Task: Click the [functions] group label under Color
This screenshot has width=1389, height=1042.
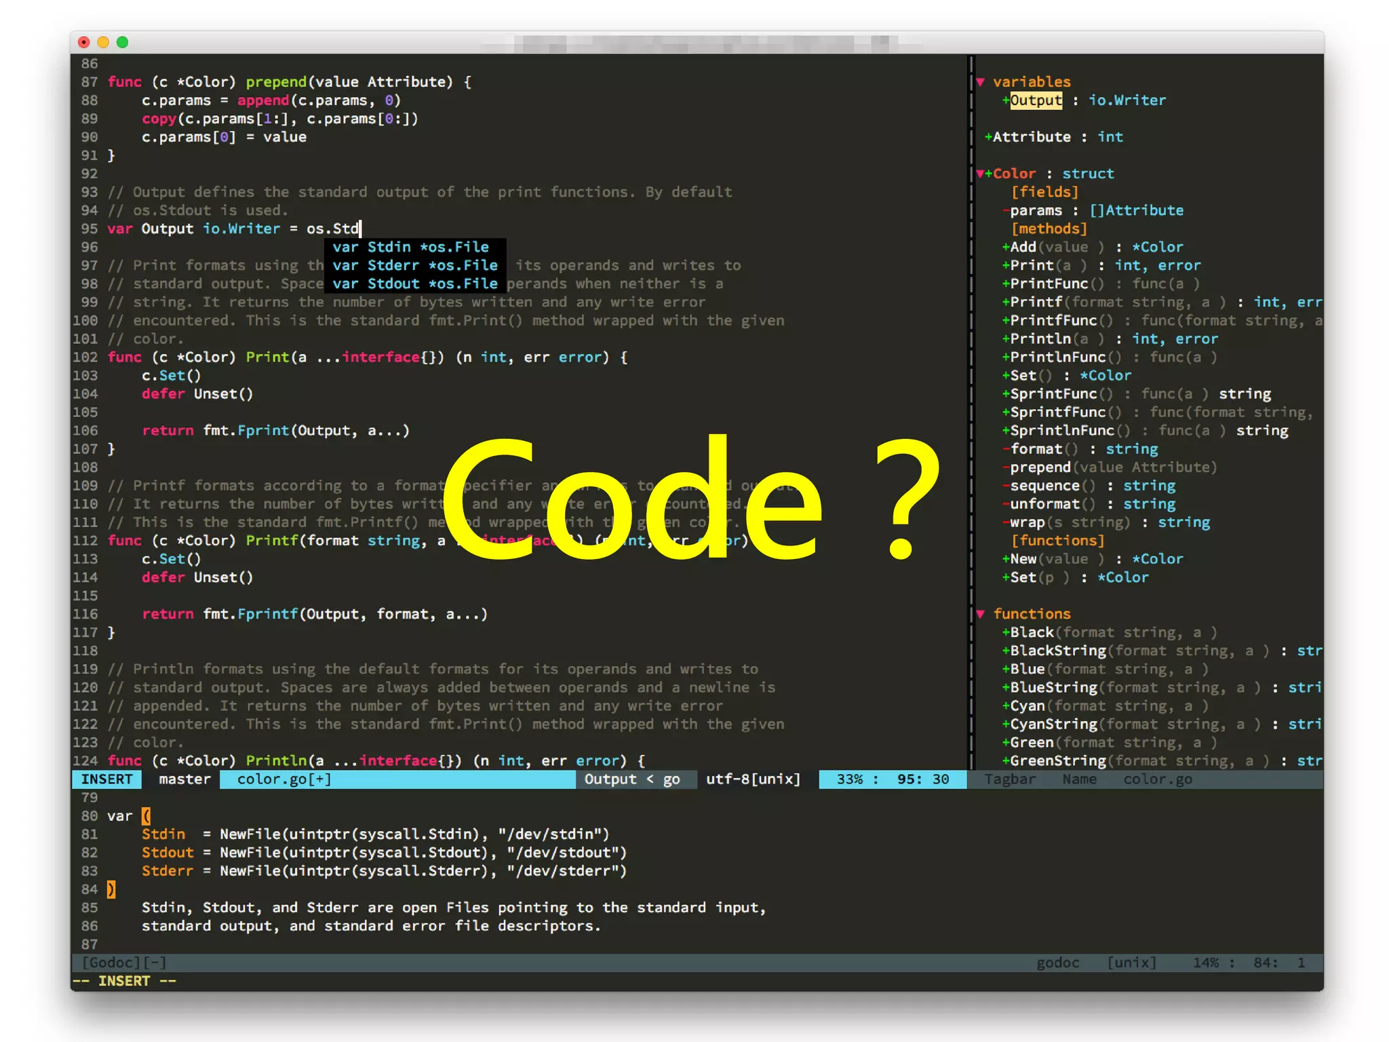Action: [x=1058, y=540]
